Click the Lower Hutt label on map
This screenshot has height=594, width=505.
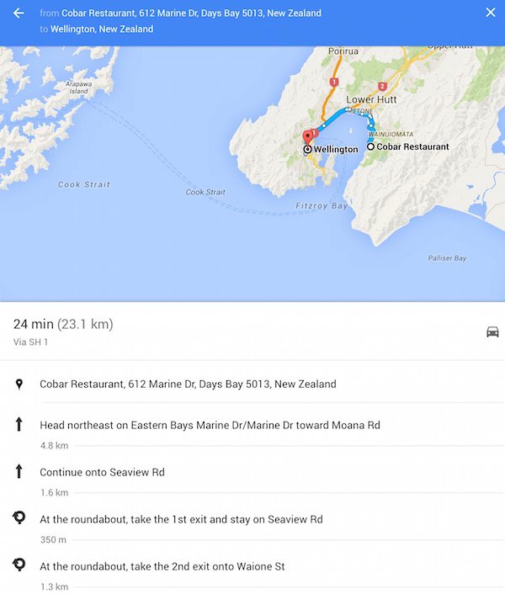[371, 99]
